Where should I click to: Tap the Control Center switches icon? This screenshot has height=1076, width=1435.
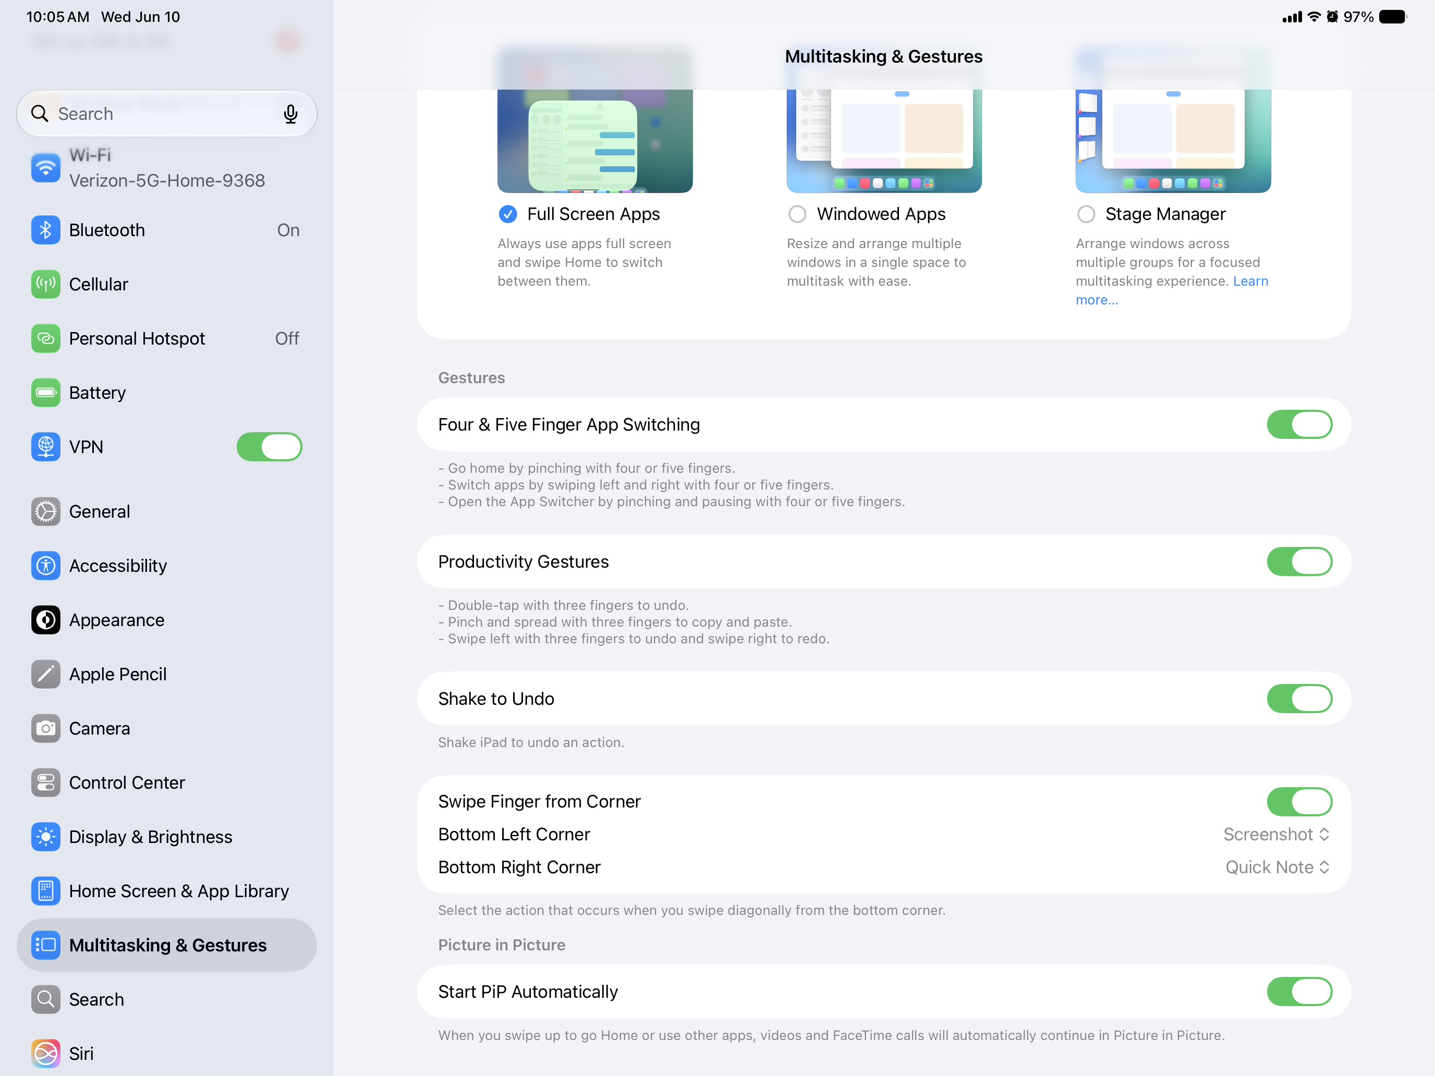[x=45, y=783]
